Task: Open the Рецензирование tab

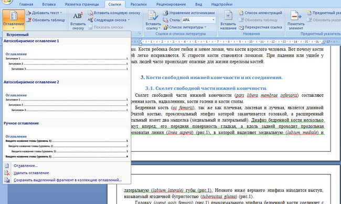Action: (x=171, y=4)
